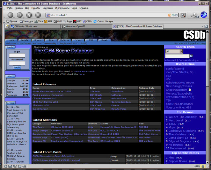Open the Закладки bookmarks folder

coord(27,21)
